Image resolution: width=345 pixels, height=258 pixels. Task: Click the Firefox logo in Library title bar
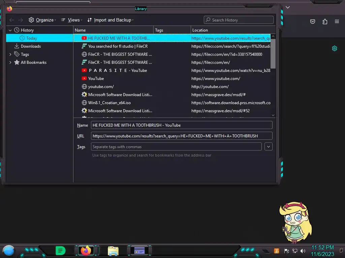pyautogui.click(x=9, y=8)
